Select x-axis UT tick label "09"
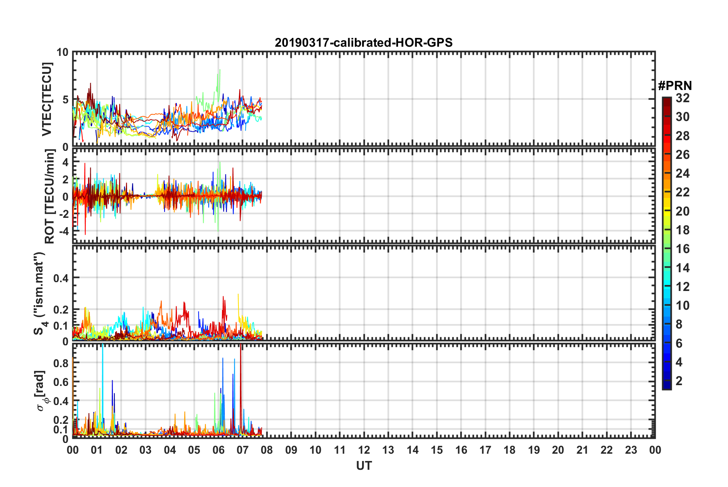Image resolution: width=728 pixels, height=487 pixels. tap(291, 450)
